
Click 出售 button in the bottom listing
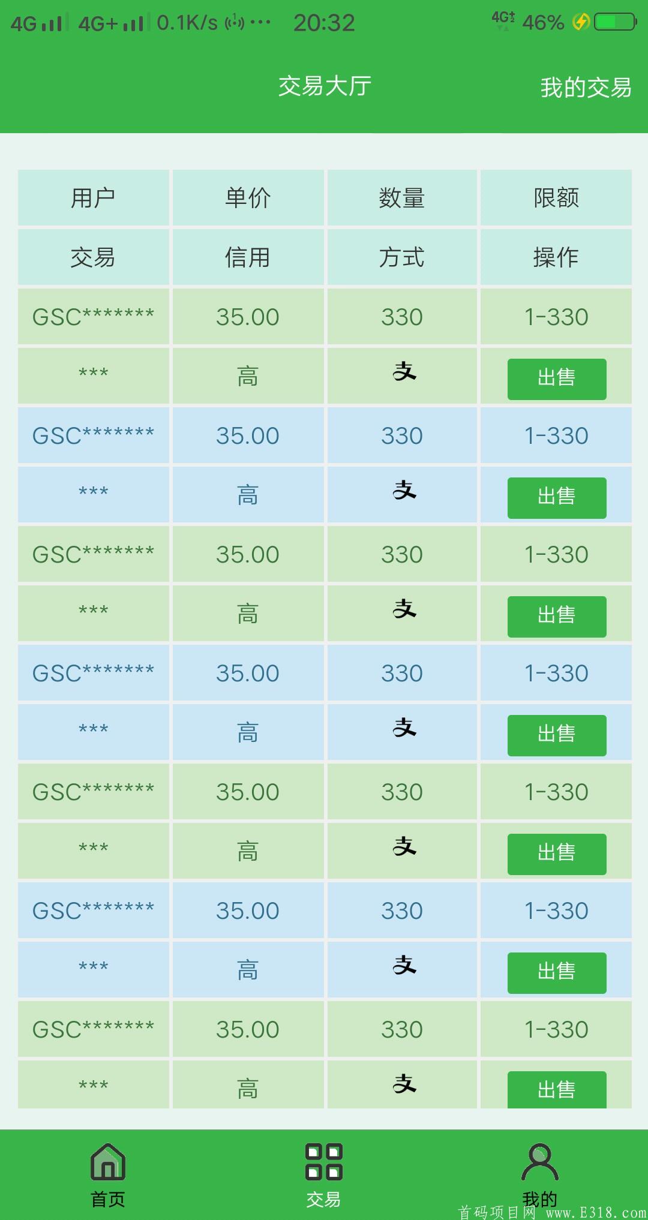[557, 1090]
